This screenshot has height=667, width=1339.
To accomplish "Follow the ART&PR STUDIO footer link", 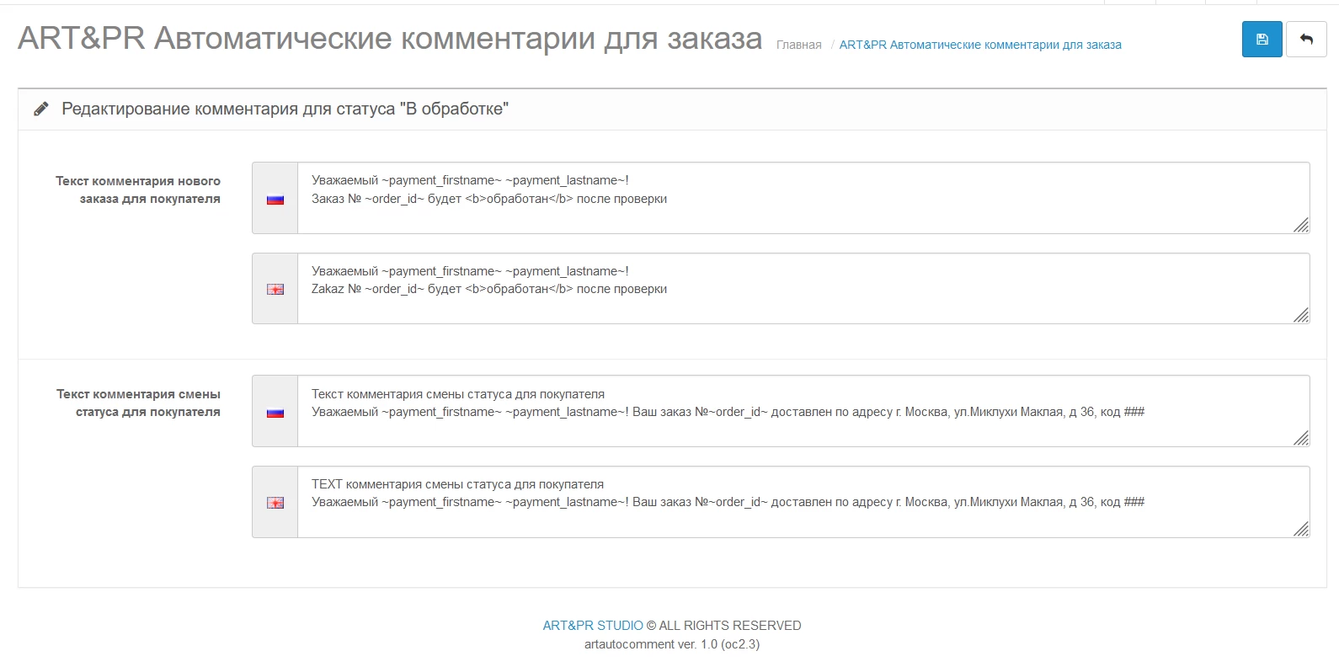I will (x=593, y=626).
